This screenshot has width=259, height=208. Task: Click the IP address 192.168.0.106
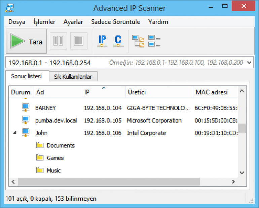pyautogui.click(x=103, y=133)
